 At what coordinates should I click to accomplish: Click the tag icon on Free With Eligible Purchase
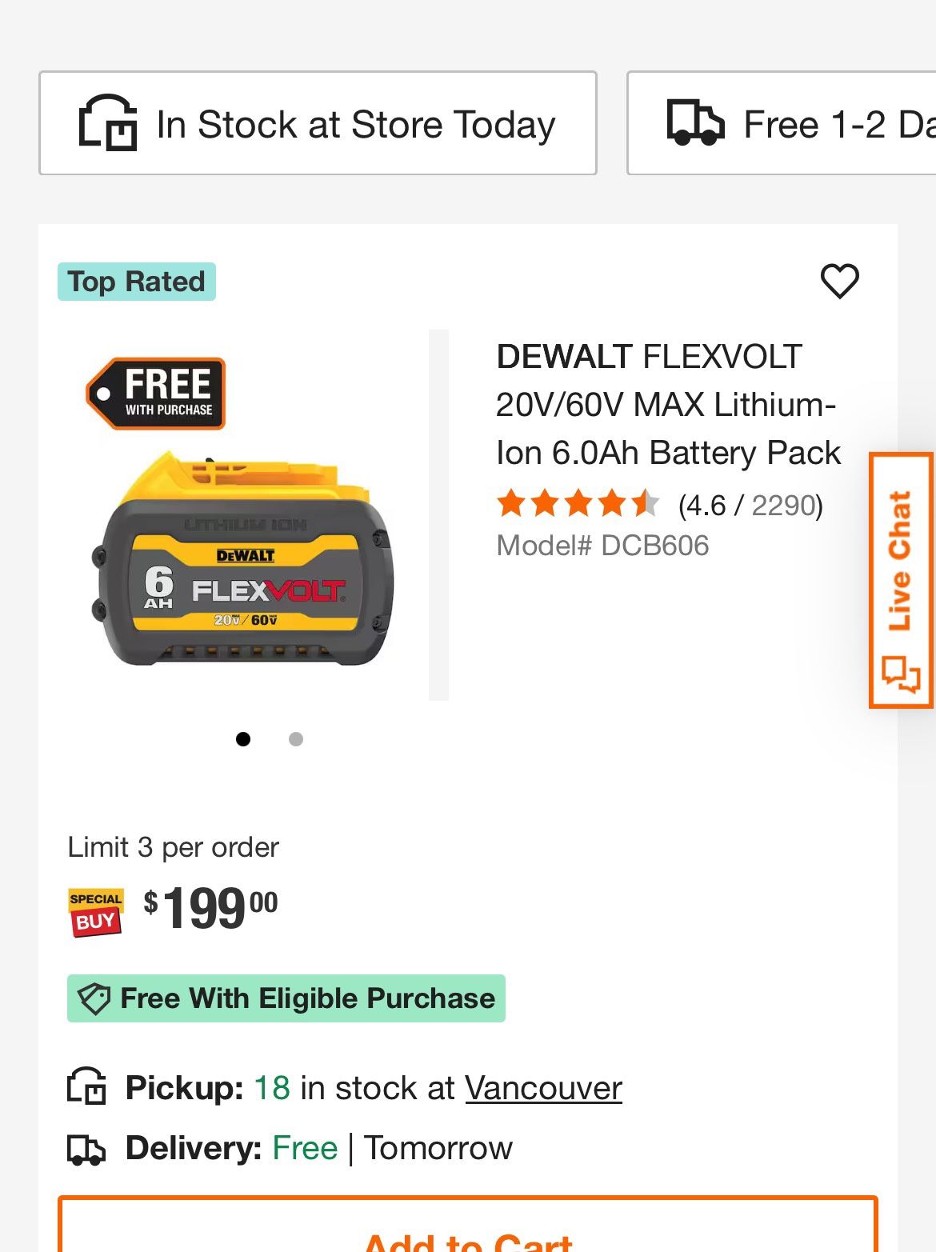[x=94, y=998]
